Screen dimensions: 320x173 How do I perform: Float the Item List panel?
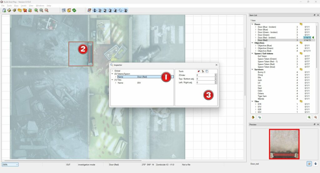coord(314,15)
